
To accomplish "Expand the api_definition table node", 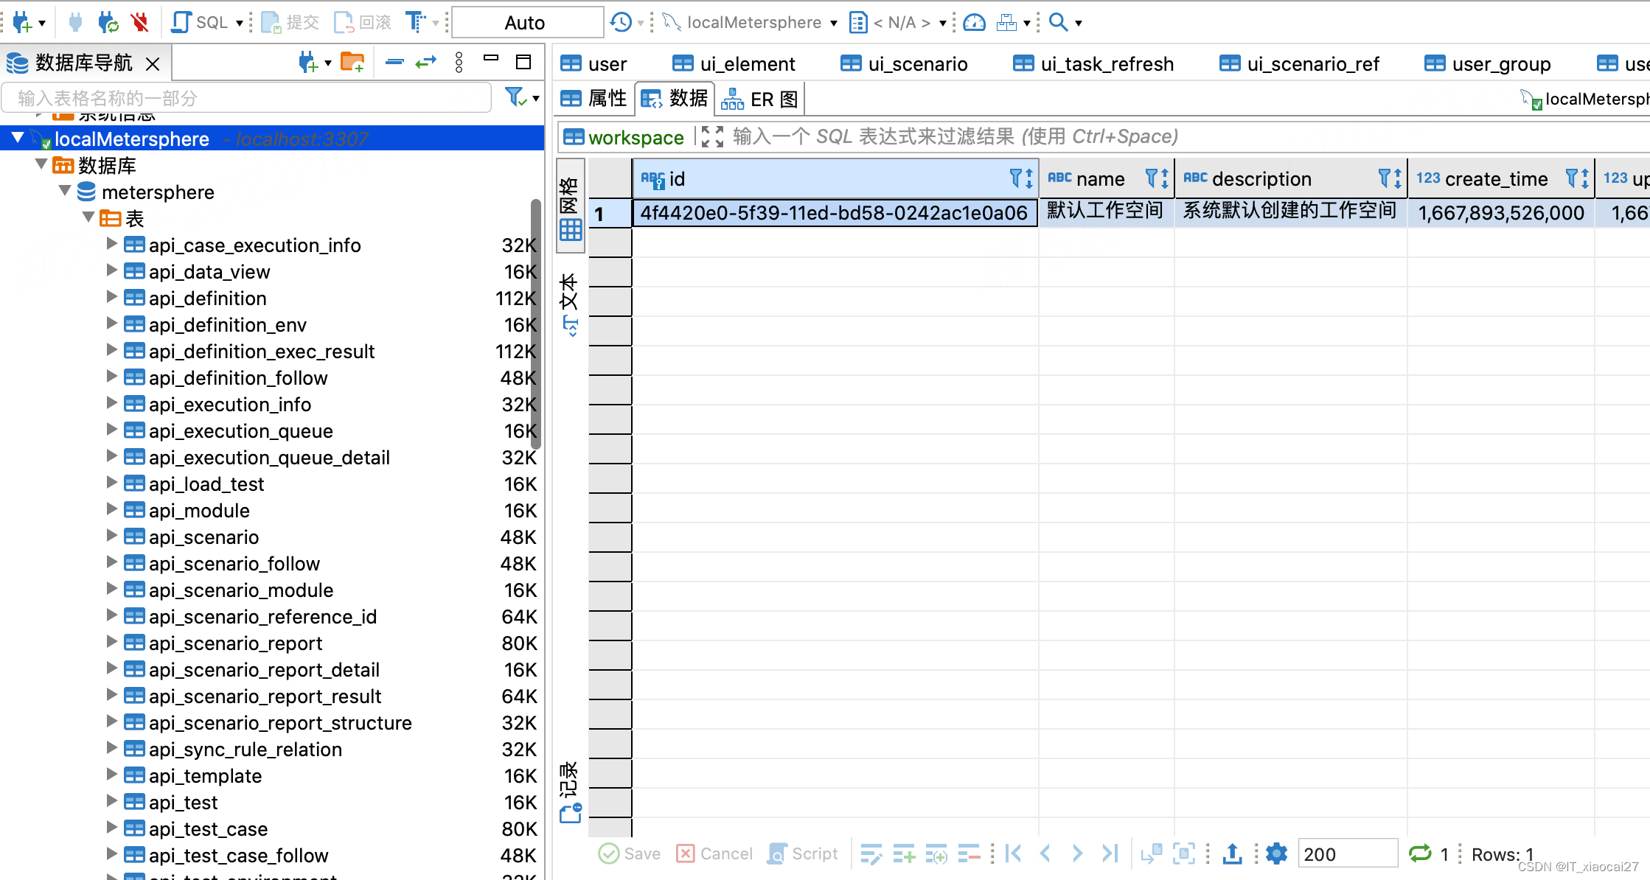I will point(112,298).
